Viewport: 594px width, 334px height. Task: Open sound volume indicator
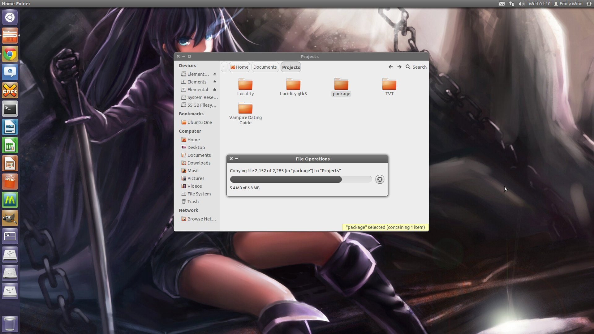click(x=522, y=4)
